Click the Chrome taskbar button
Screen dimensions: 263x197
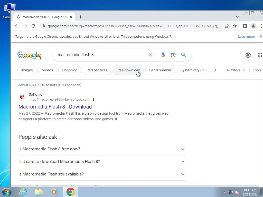pyautogui.click(x=70, y=192)
